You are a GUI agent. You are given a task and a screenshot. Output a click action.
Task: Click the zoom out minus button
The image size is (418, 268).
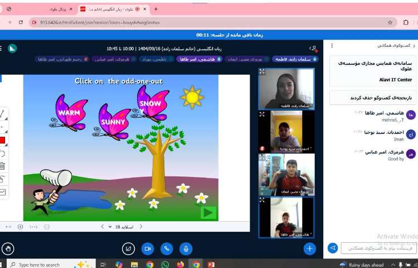pyautogui.click(x=47, y=227)
